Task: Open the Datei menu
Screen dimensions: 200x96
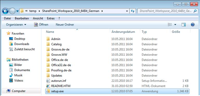Action: pyautogui.click(x=7, y=18)
